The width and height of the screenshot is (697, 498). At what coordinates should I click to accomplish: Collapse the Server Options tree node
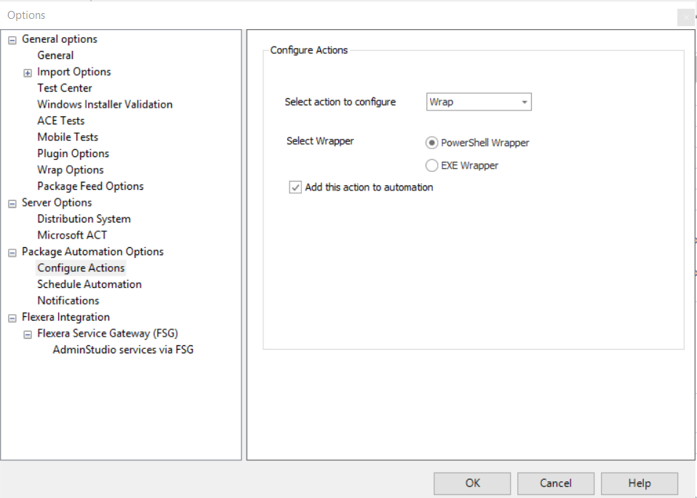pyautogui.click(x=12, y=204)
